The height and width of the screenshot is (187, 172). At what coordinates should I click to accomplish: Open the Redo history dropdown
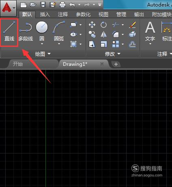tap(94, 5)
